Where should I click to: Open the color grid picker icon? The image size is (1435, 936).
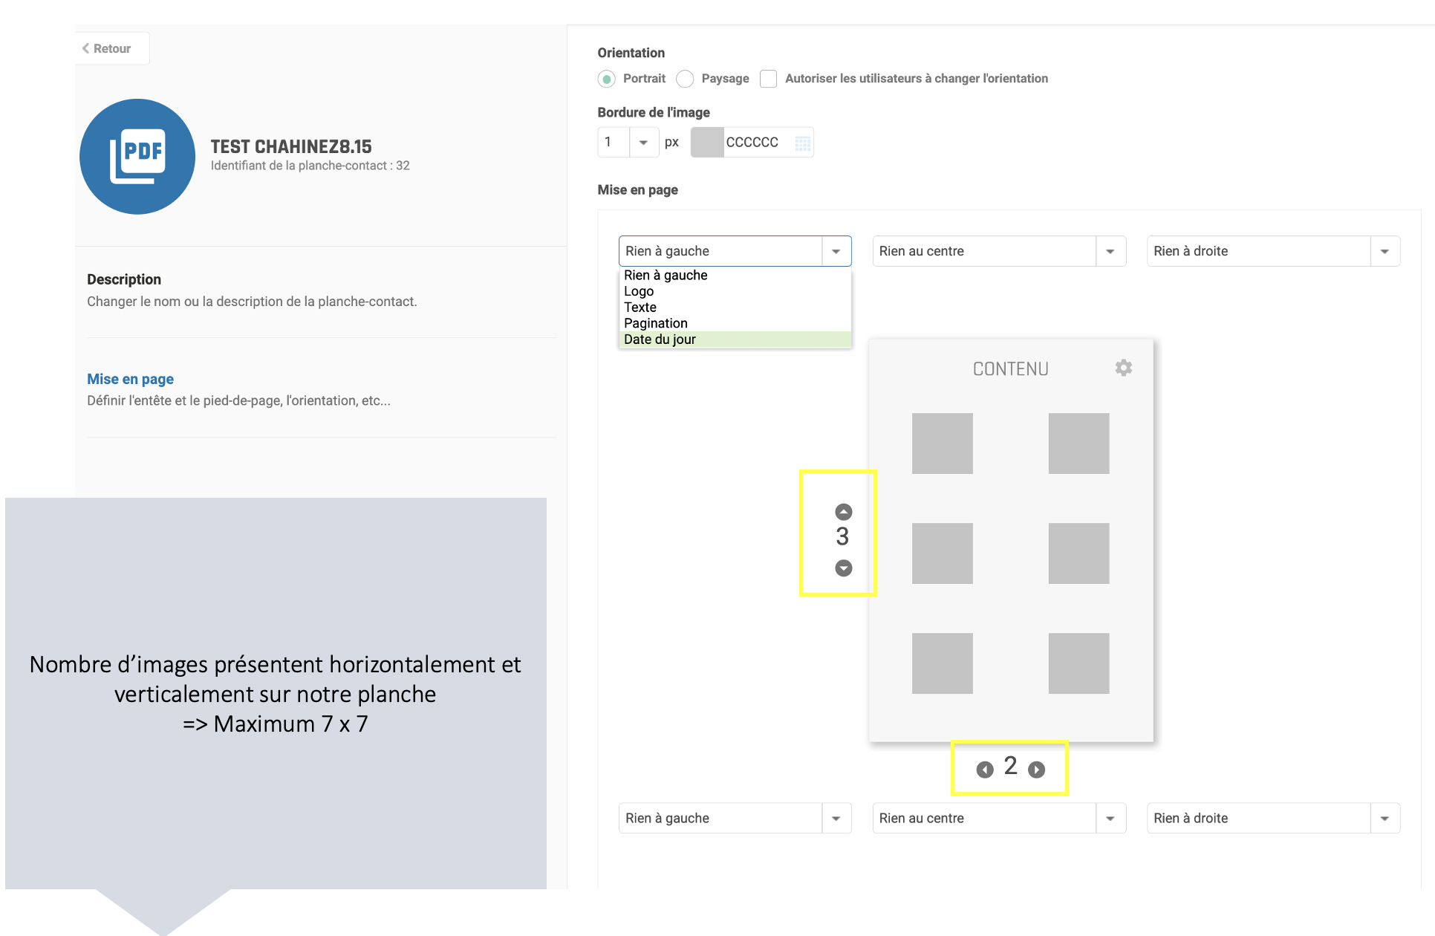(x=802, y=143)
